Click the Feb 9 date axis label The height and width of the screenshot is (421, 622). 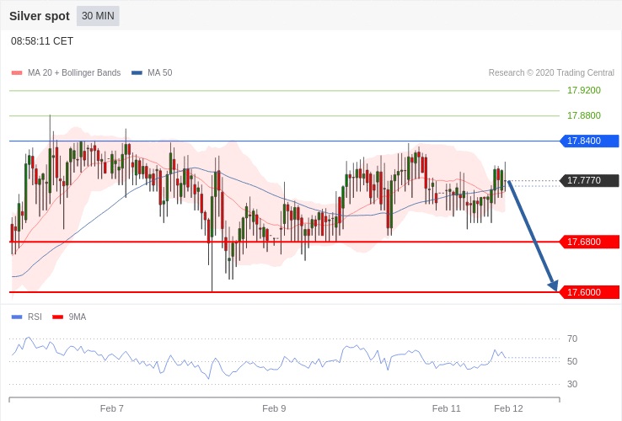pos(274,408)
